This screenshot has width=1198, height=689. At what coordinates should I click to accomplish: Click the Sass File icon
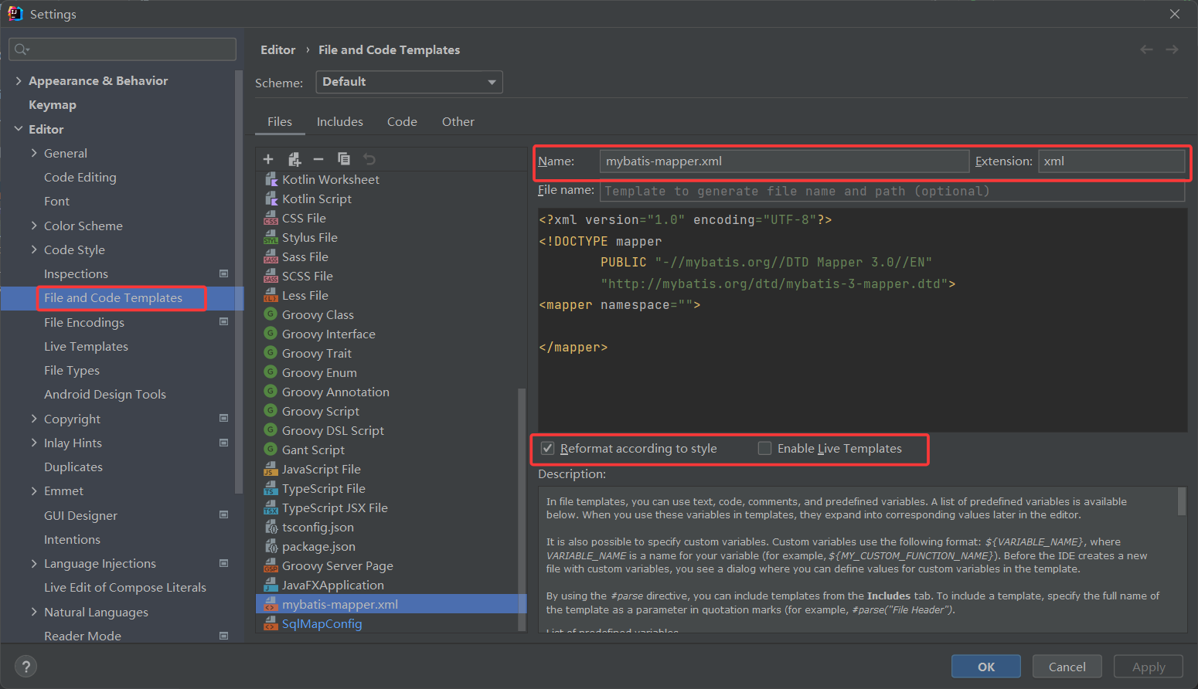[x=271, y=256]
